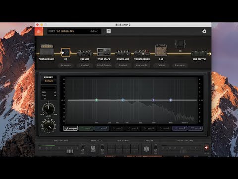Image resolution: width=238 pixels, height=179 pixels.
Task: Open the Cabinet type selector under CAB
Action: pyautogui.click(x=161, y=65)
